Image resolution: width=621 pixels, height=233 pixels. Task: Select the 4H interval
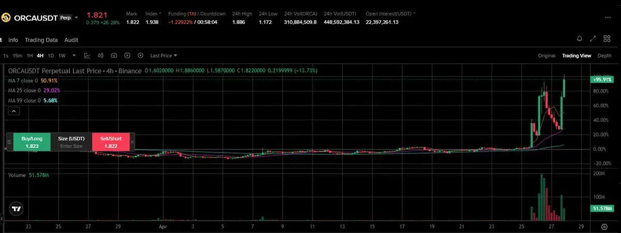pos(40,56)
